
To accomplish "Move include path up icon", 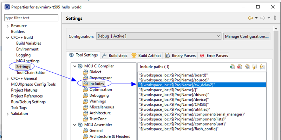I will (x=254, y=67).
